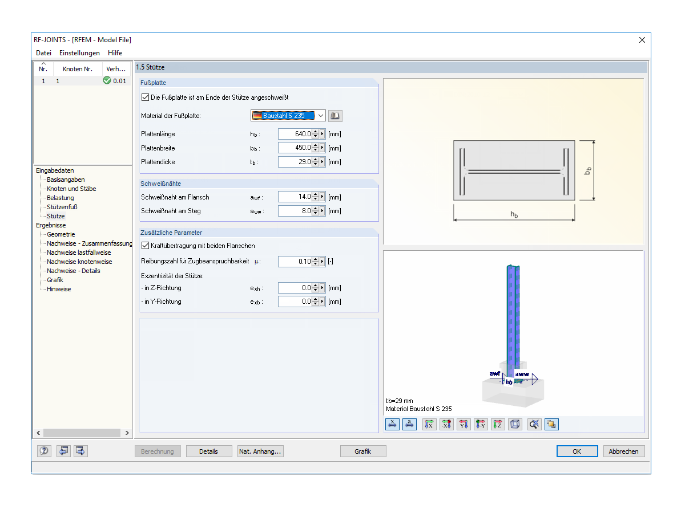Select Nachweise - Zusammenfassung tree item
This screenshot has height=513, width=685.
coord(90,243)
